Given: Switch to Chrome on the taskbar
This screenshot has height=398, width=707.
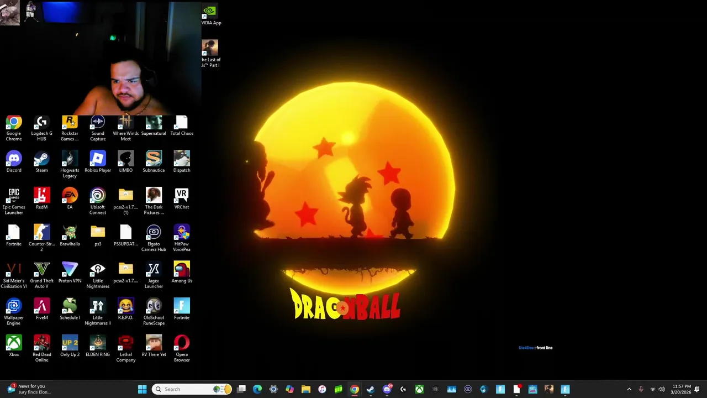Looking at the screenshot, I should click(x=355, y=389).
